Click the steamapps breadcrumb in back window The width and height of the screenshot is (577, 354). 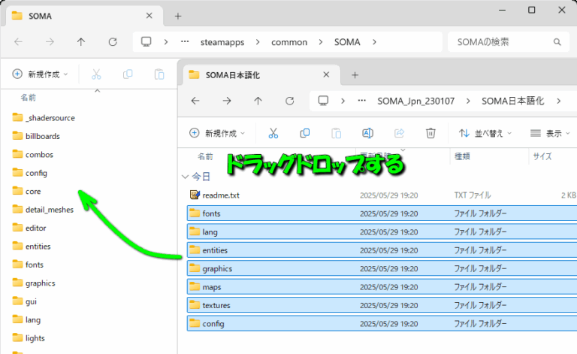222,42
